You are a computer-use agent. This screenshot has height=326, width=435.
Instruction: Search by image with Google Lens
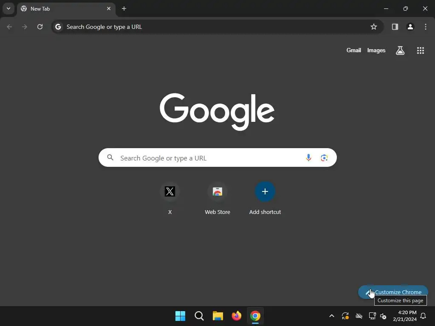(x=324, y=158)
